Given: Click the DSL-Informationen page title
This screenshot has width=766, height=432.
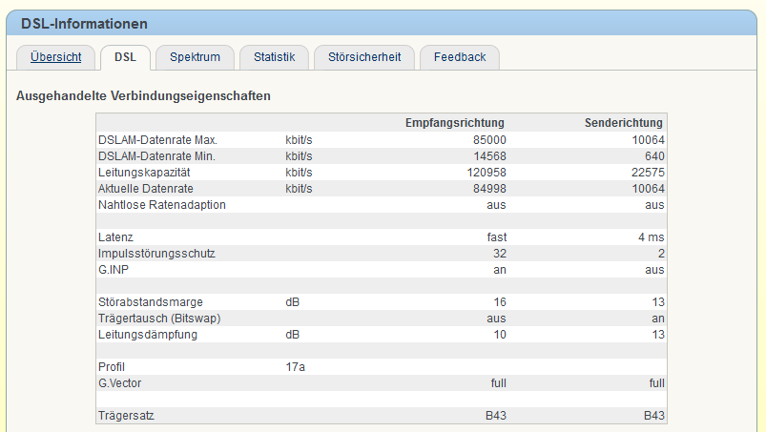Looking at the screenshot, I should point(84,24).
